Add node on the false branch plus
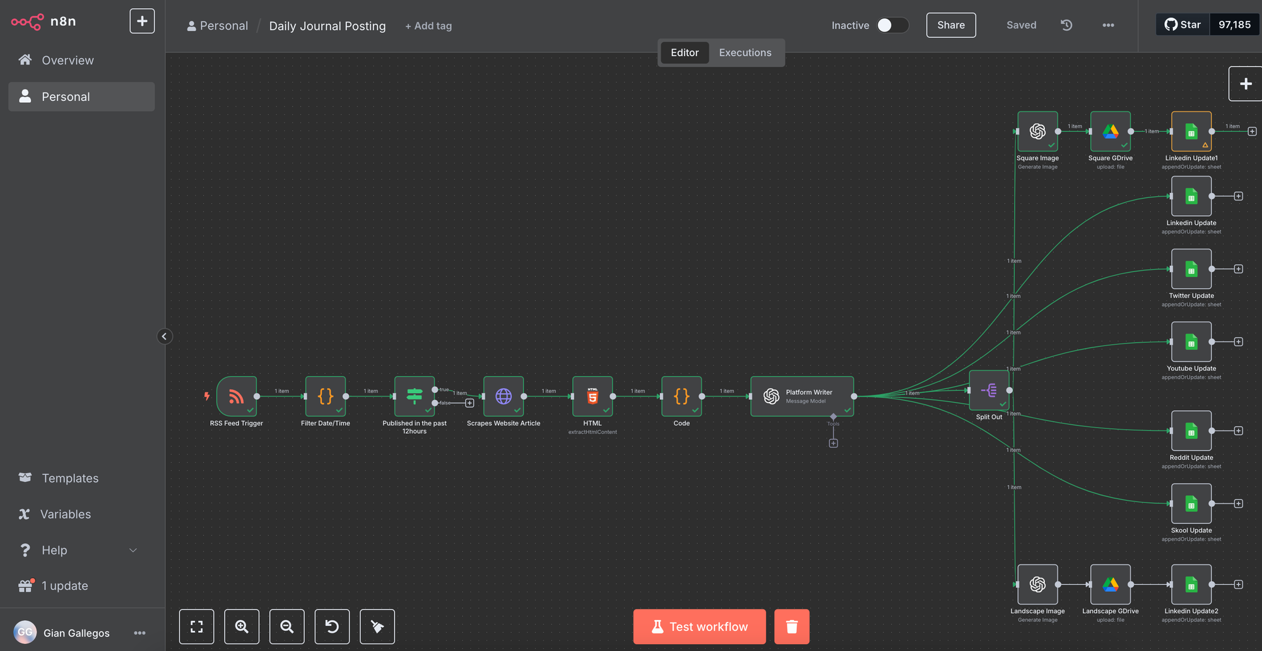Screen dimensions: 1262x651 pyautogui.click(x=469, y=403)
